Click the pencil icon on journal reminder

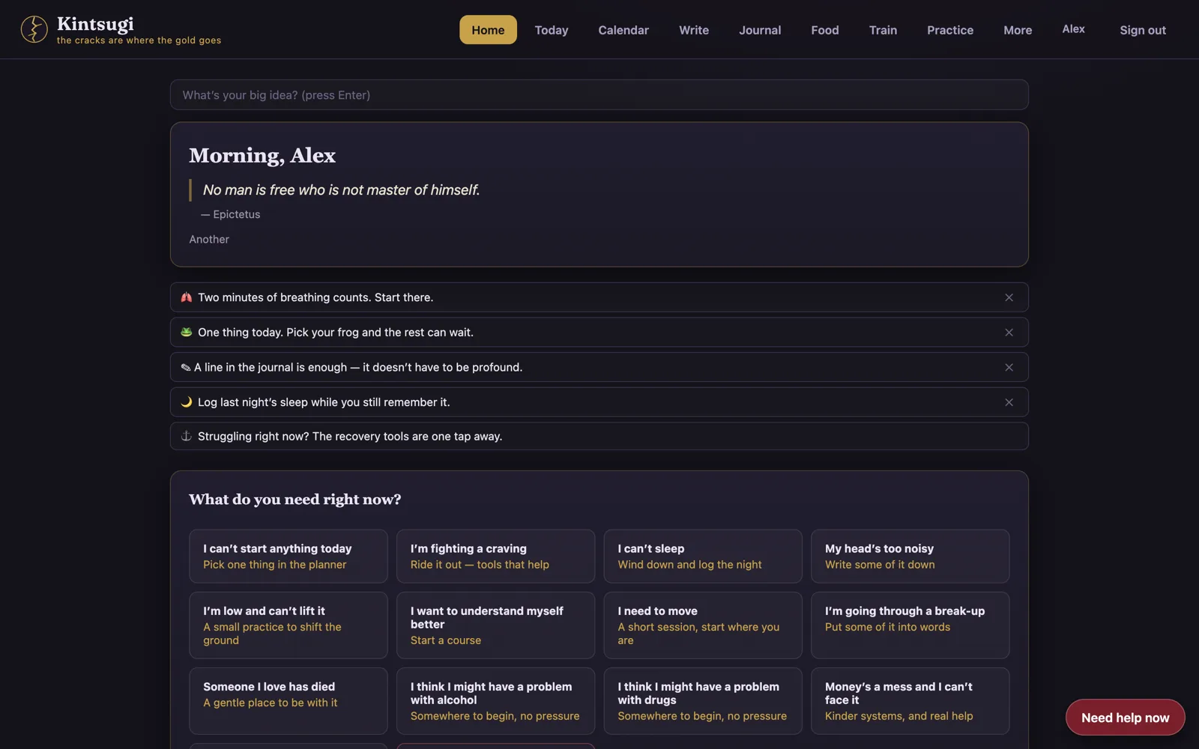coord(185,368)
